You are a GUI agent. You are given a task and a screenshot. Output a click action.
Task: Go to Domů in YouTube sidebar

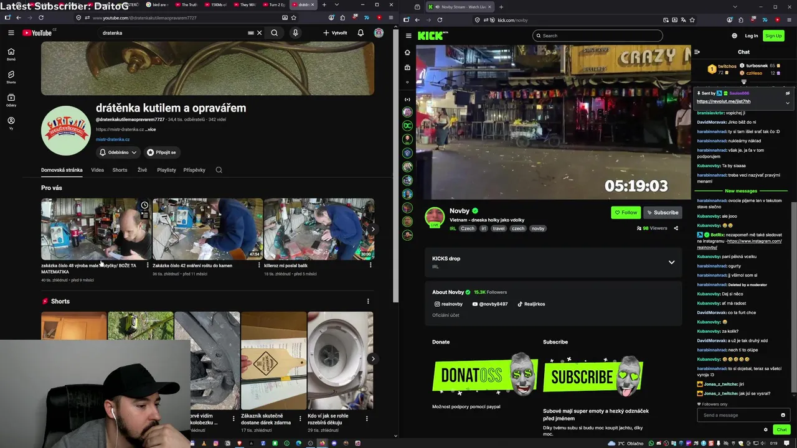pos(11,54)
